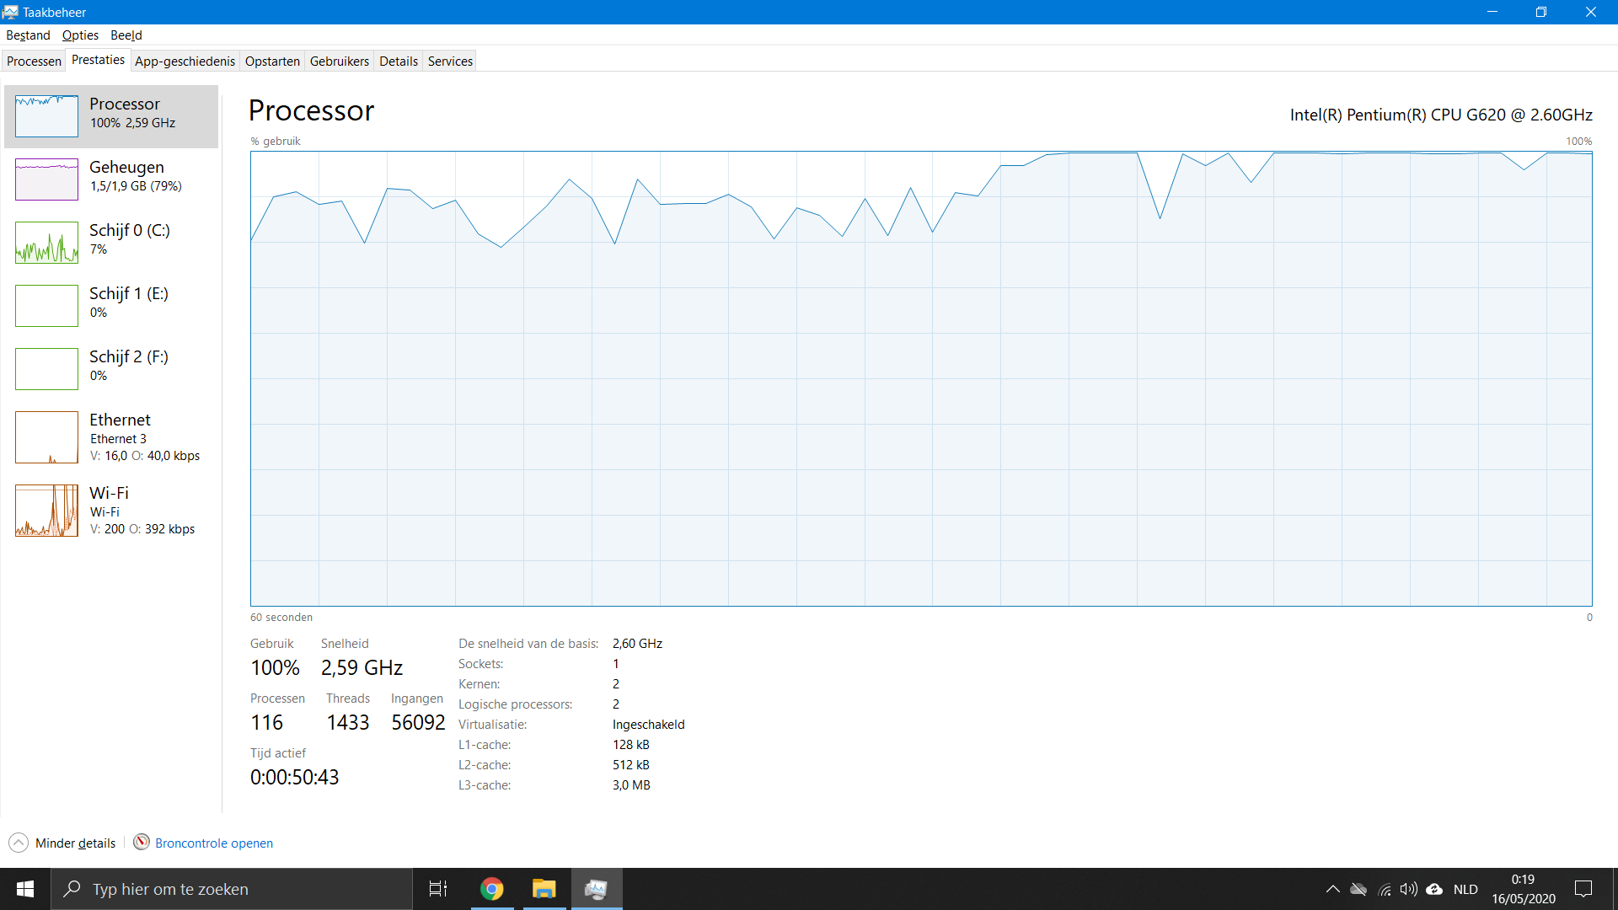The width and height of the screenshot is (1618, 910).
Task: Click the Threads count 1433
Action: click(348, 723)
